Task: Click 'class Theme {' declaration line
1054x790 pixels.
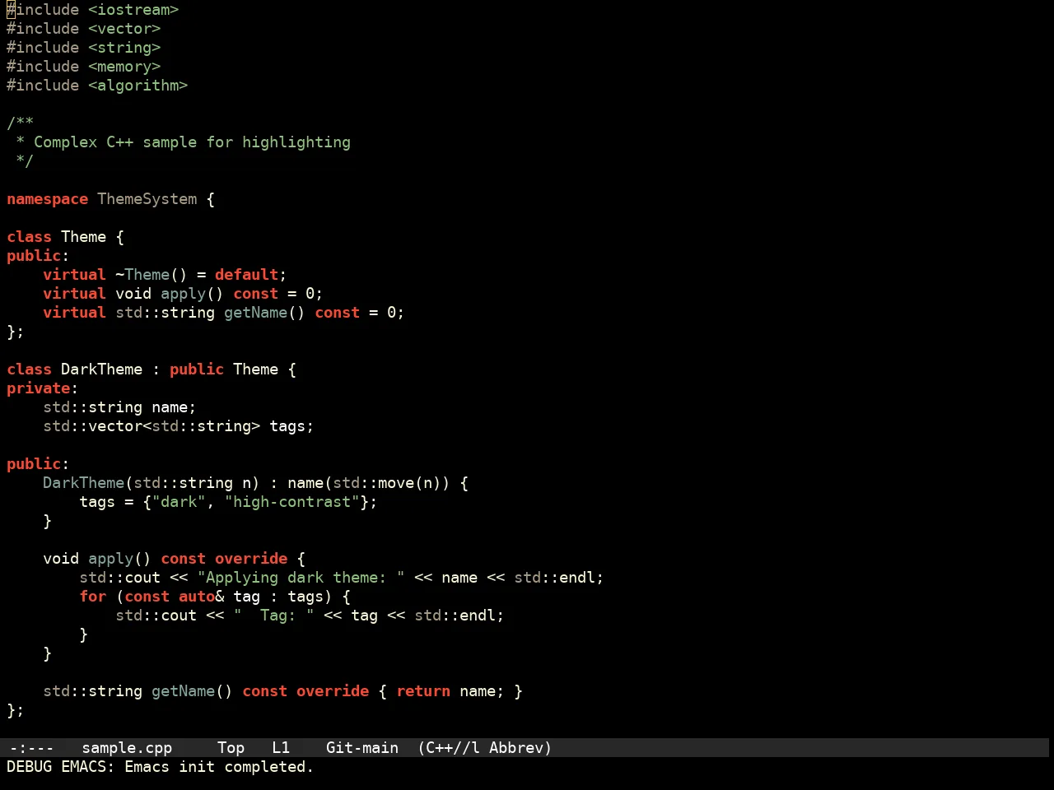Action: (x=66, y=237)
